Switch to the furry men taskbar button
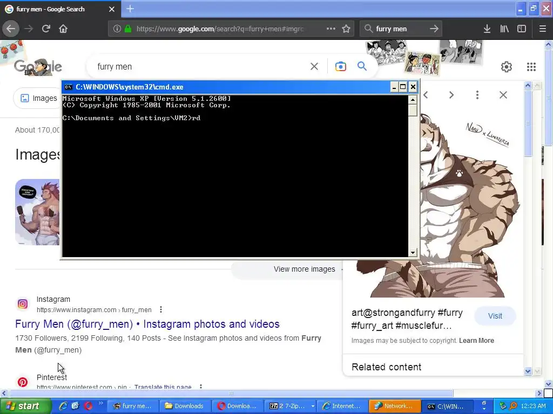Screen dimensions: 553x414 click(x=133, y=406)
